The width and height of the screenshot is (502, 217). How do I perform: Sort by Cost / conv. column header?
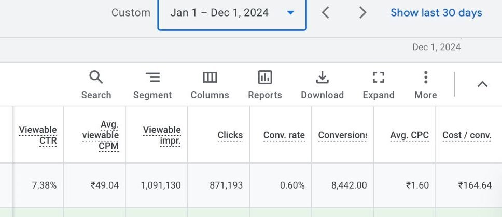click(x=466, y=135)
